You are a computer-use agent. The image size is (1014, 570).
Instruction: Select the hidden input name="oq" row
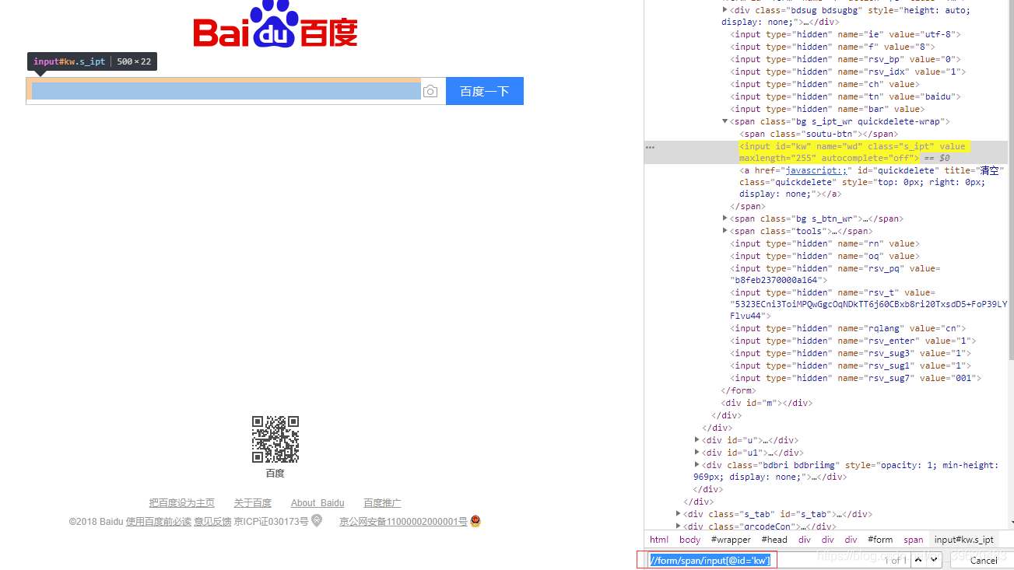click(x=824, y=256)
